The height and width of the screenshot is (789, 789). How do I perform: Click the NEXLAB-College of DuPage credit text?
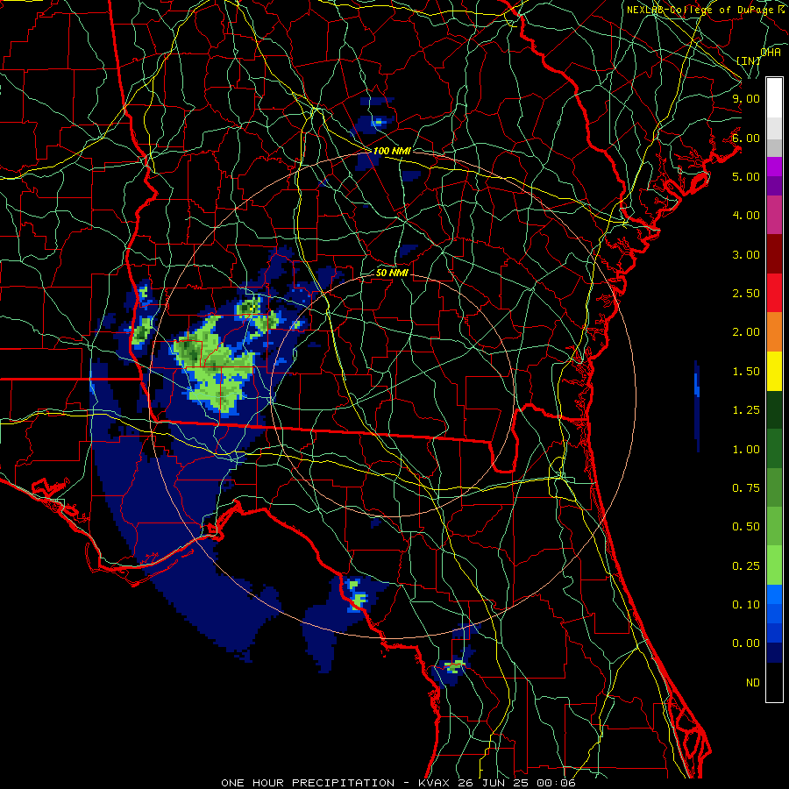702,10
